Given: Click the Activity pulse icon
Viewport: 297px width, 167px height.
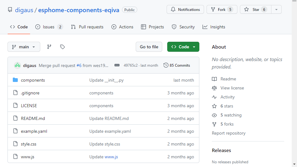Looking at the screenshot, I should pyautogui.click(x=214, y=97).
